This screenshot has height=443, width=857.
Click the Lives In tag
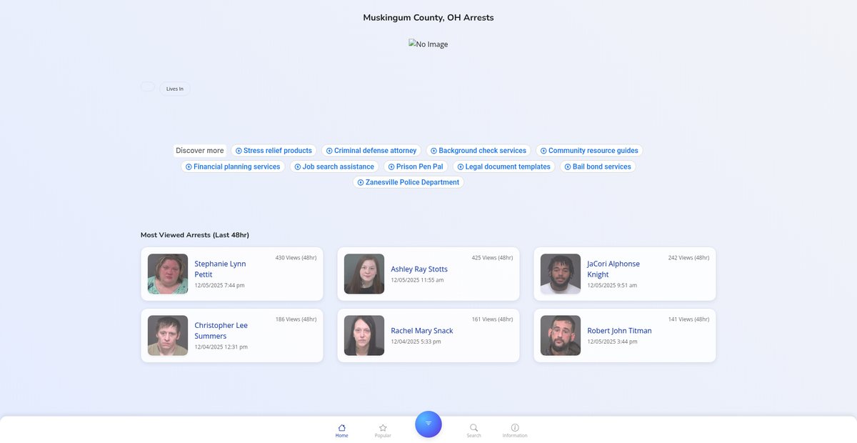tap(175, 89)
